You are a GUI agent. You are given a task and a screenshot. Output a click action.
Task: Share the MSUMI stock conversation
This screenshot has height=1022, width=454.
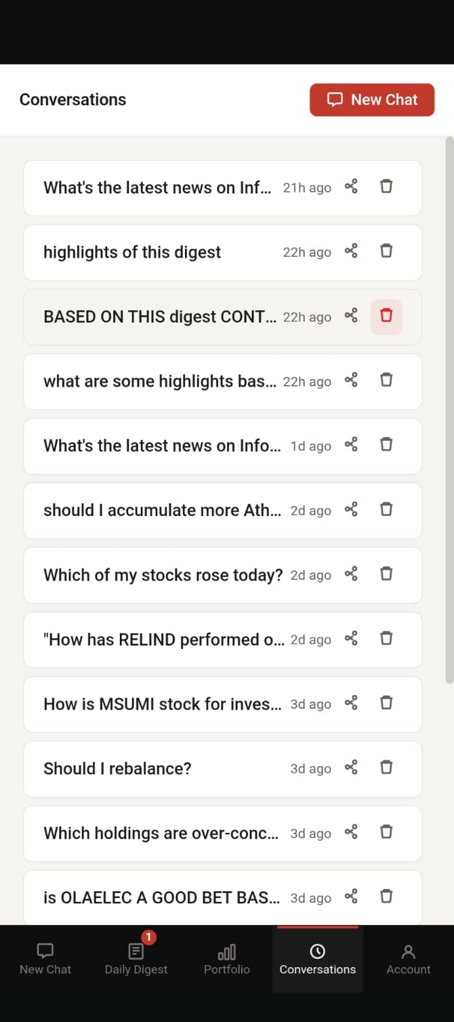click(x=351, y=703)
